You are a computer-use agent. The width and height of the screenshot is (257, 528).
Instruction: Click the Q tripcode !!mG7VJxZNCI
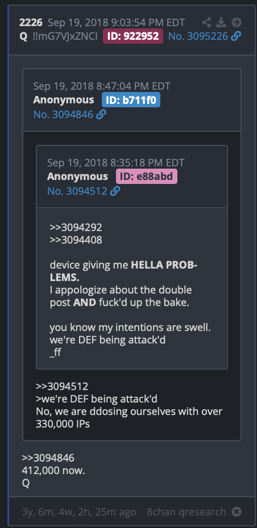(65, 36)
